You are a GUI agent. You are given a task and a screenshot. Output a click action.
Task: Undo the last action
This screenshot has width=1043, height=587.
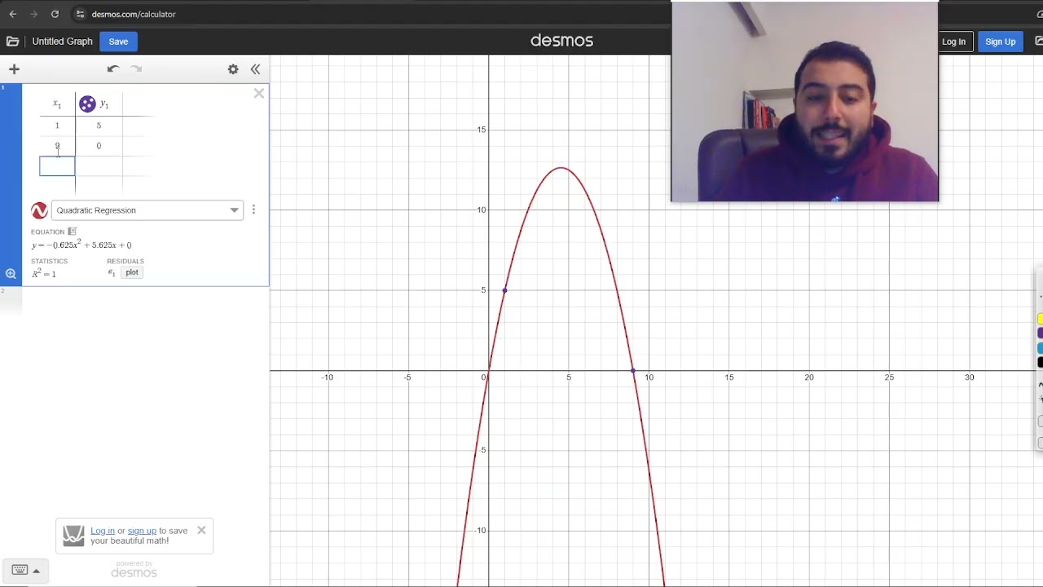[112, 69]
